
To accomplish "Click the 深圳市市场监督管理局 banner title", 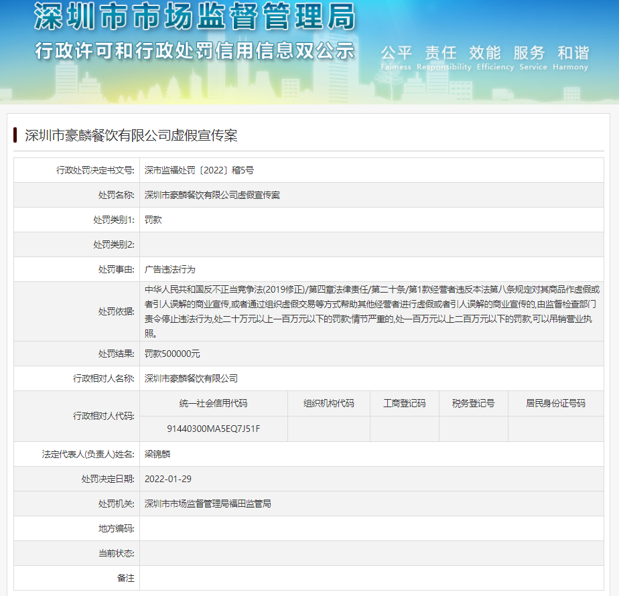I will 194,19.
